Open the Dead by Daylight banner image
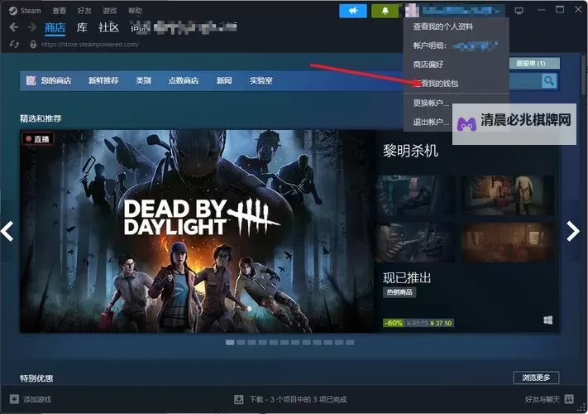This screenshot has height=414, width=588. [x=198, y=231]
